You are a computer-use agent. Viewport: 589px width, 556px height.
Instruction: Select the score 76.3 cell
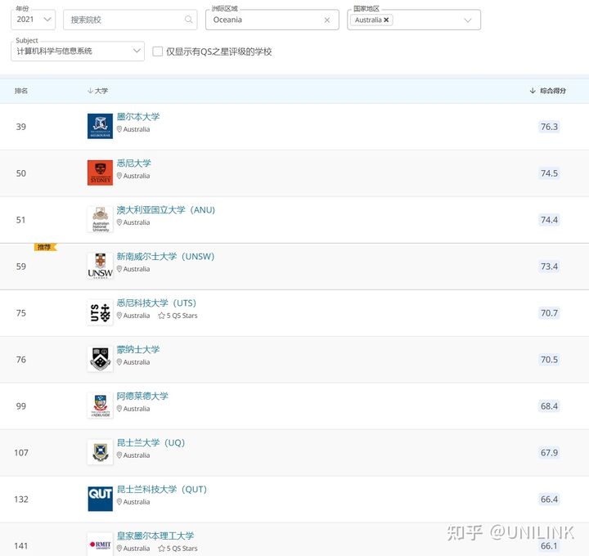tap(549, 127)
